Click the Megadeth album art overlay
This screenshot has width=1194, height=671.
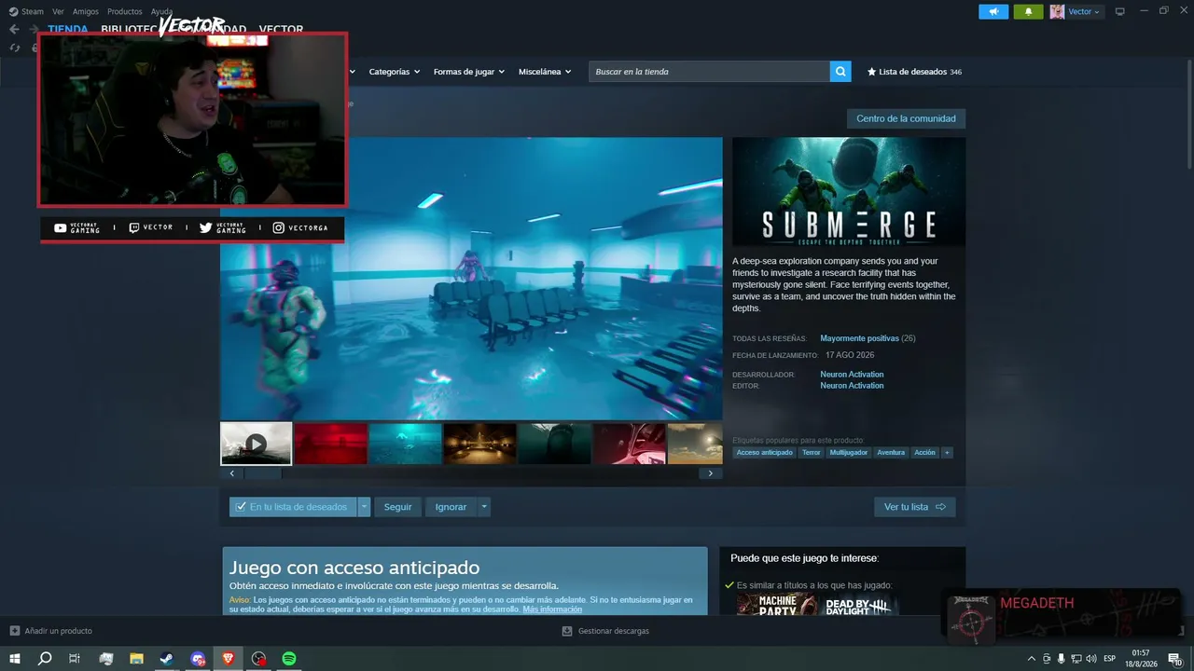971,618
